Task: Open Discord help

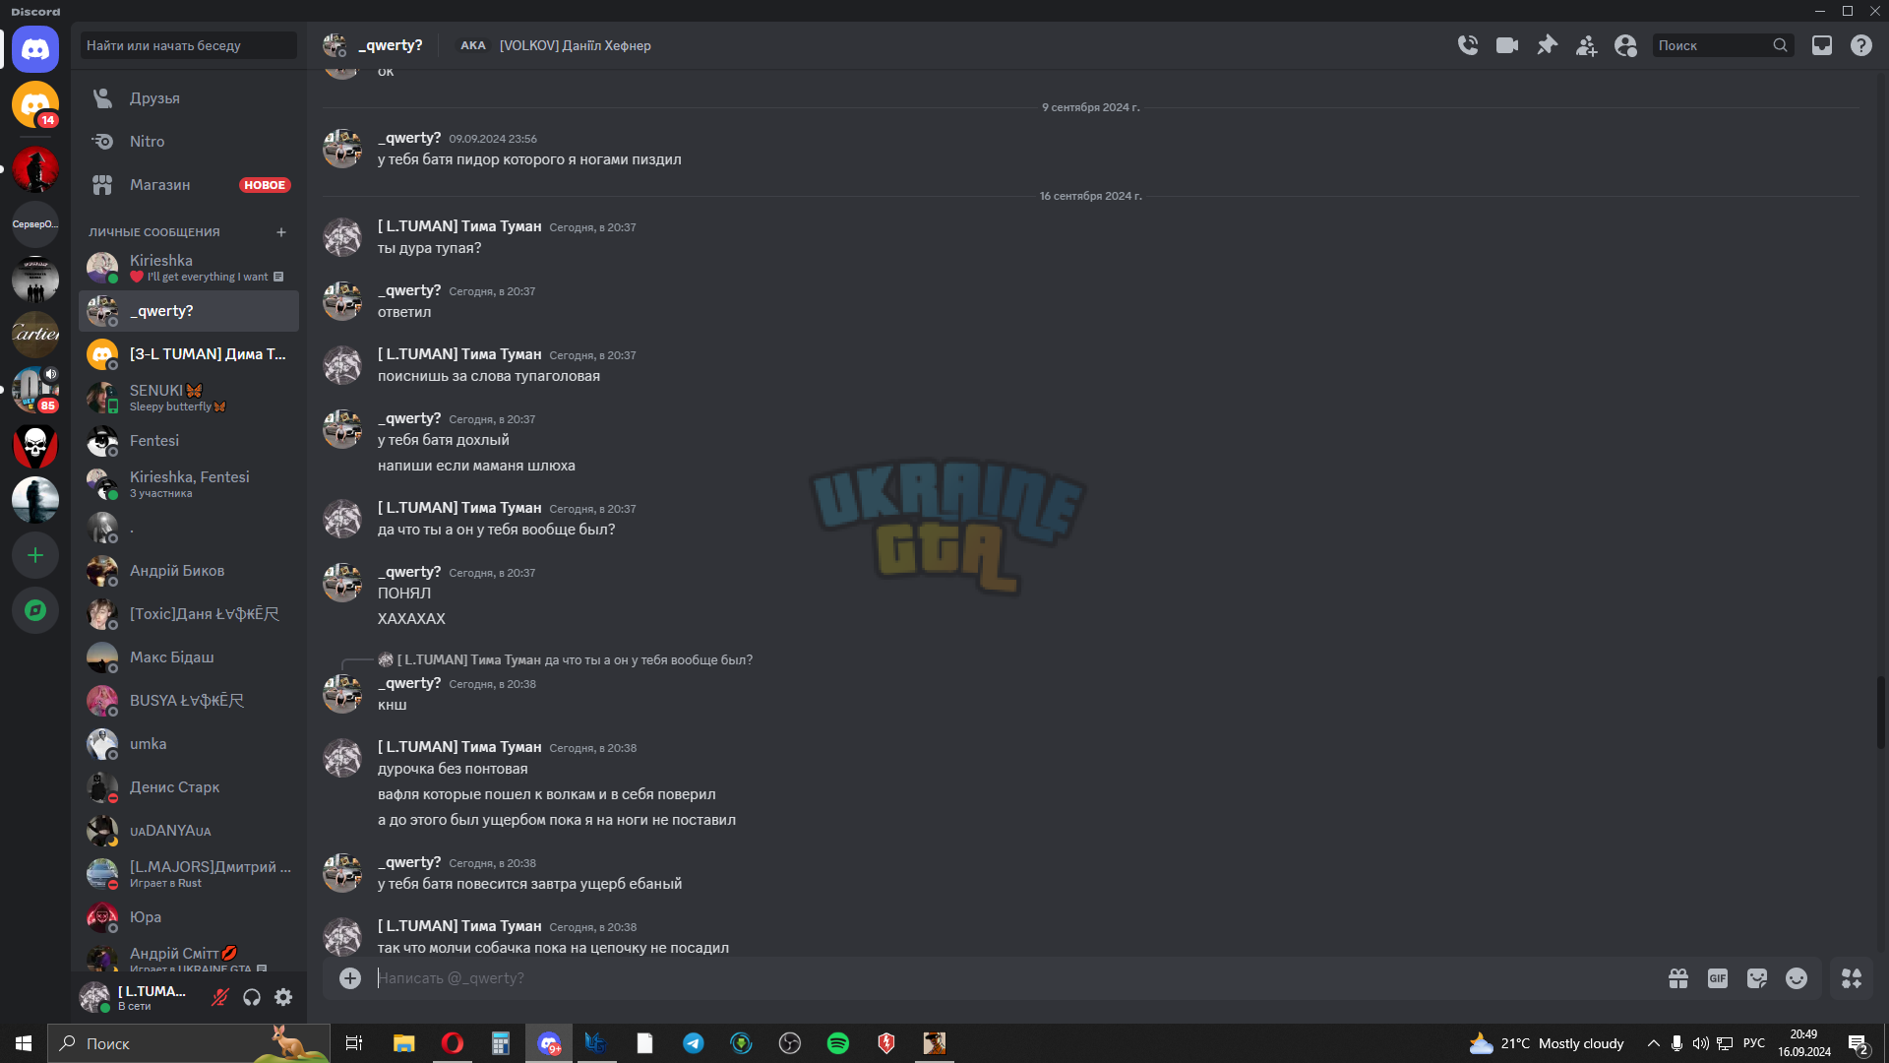Action: (x=1861, y=45)
